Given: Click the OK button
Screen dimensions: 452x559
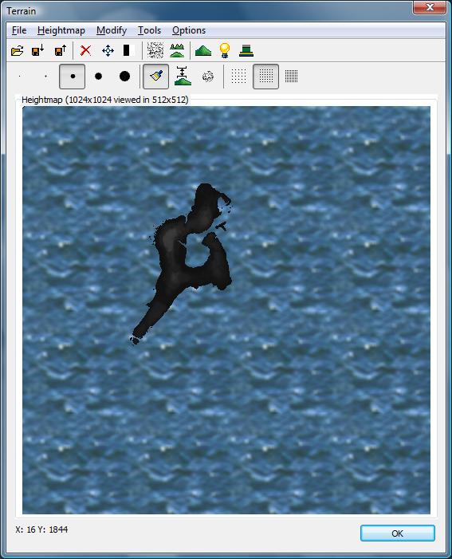Looking at the screenshot, I should [398, 533].
